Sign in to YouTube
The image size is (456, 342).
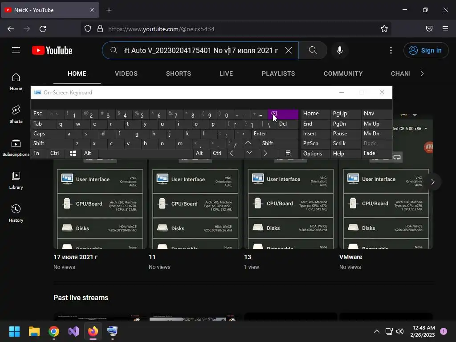click(426, 50)
